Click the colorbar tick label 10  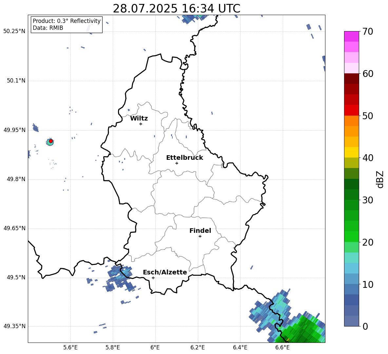[x=368, y=285]
